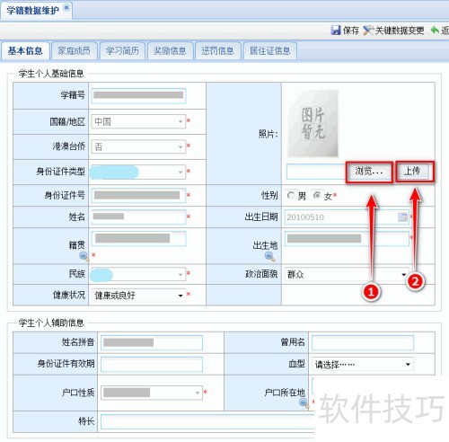Image resolution: width=449 pixels, height=442 pixels.
Task: Open the calendar picker for 出生日期
Action: (x=402, y=217)
